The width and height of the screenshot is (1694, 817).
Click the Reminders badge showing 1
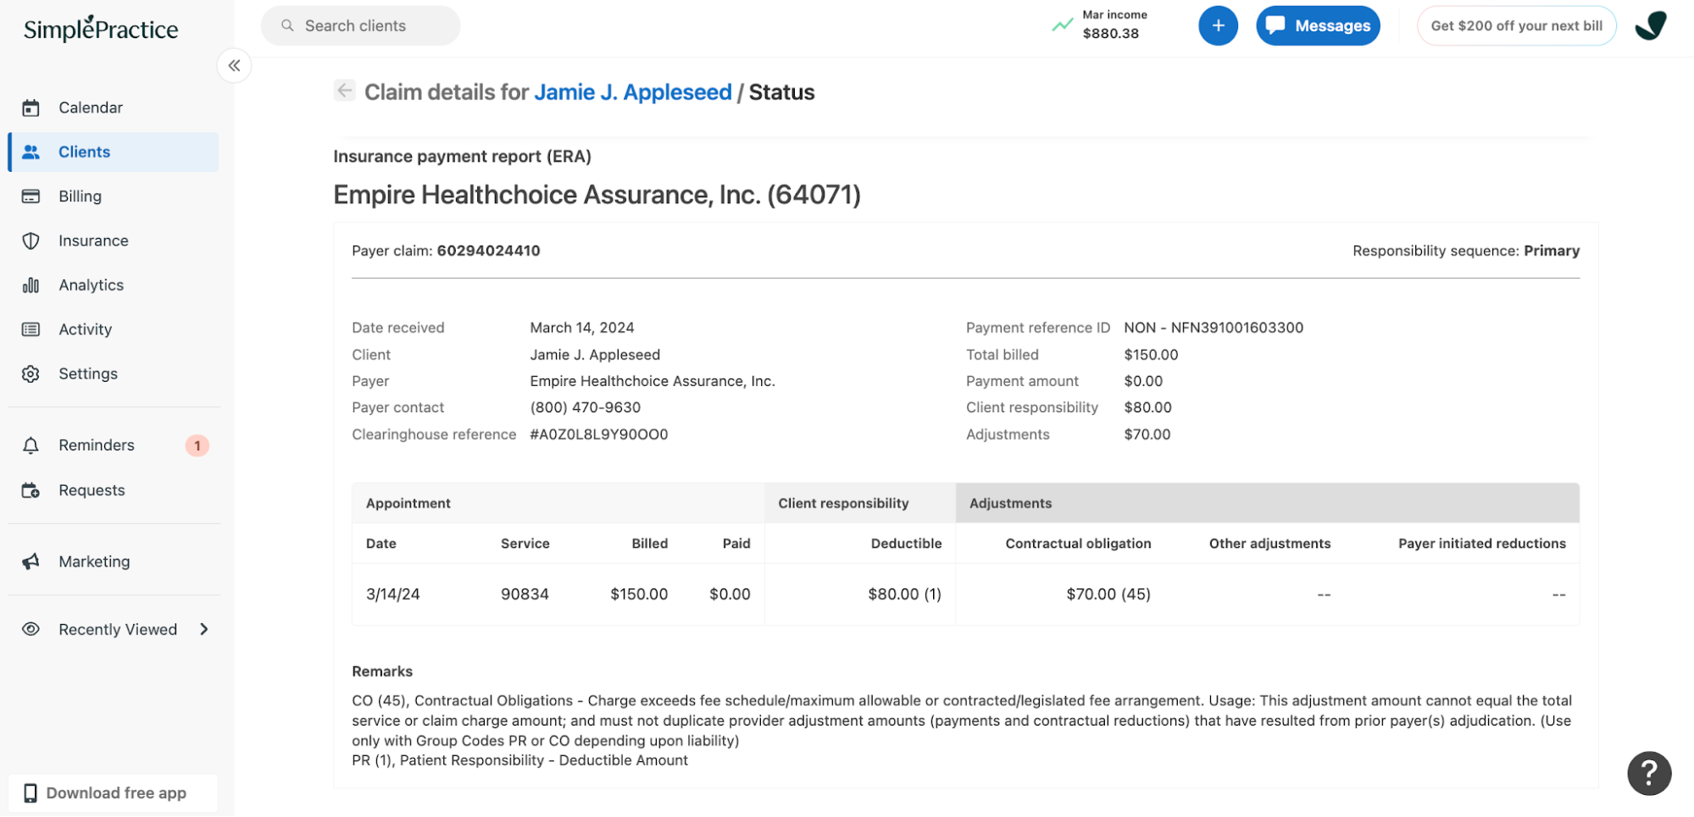click(197, 445)
